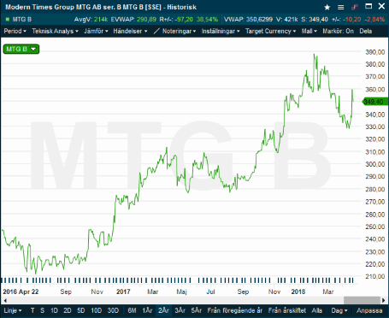Image resolution: width=389 pixels, height=318 pixels.
Task: Click the Anpassa button
Action: click(x=369, y=310)
